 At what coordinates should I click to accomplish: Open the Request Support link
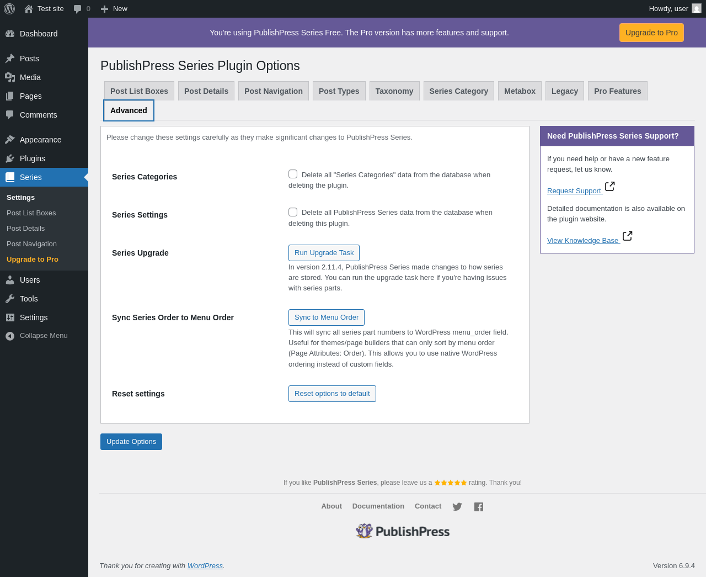coord(574,191)
